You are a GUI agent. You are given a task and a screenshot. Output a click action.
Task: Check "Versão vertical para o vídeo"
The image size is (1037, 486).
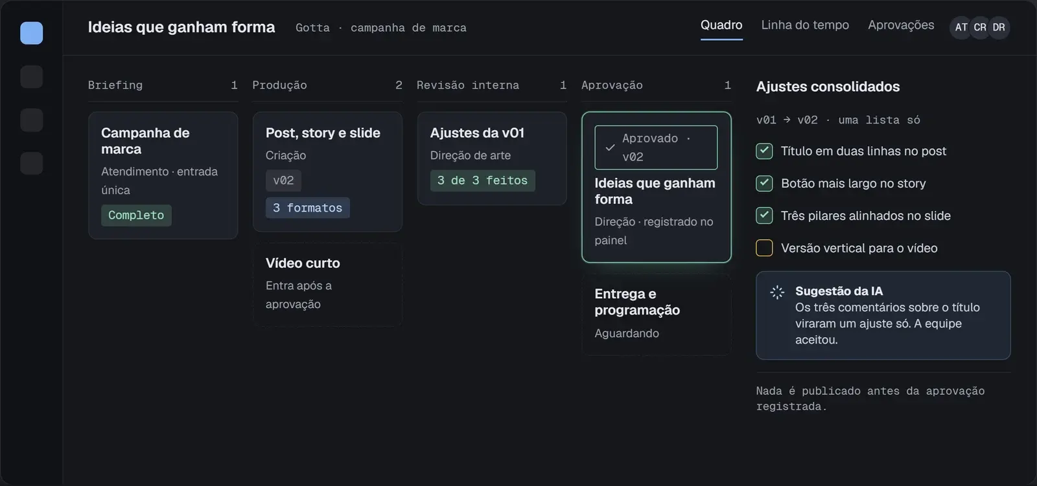pyautogui.click(x=764, y=248)
